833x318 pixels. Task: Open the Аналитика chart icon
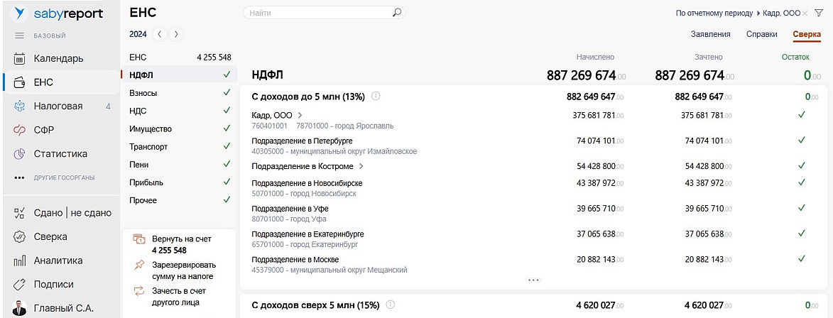tap(20, 261)
